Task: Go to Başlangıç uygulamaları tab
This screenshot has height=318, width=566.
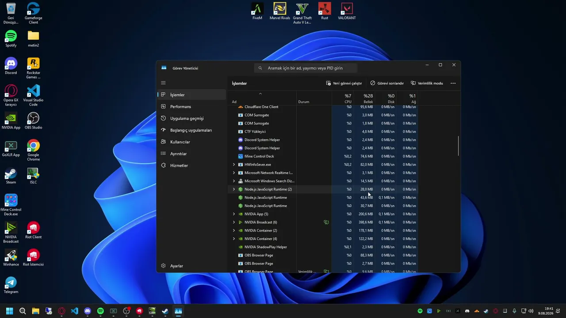Action: click(191, 130)
